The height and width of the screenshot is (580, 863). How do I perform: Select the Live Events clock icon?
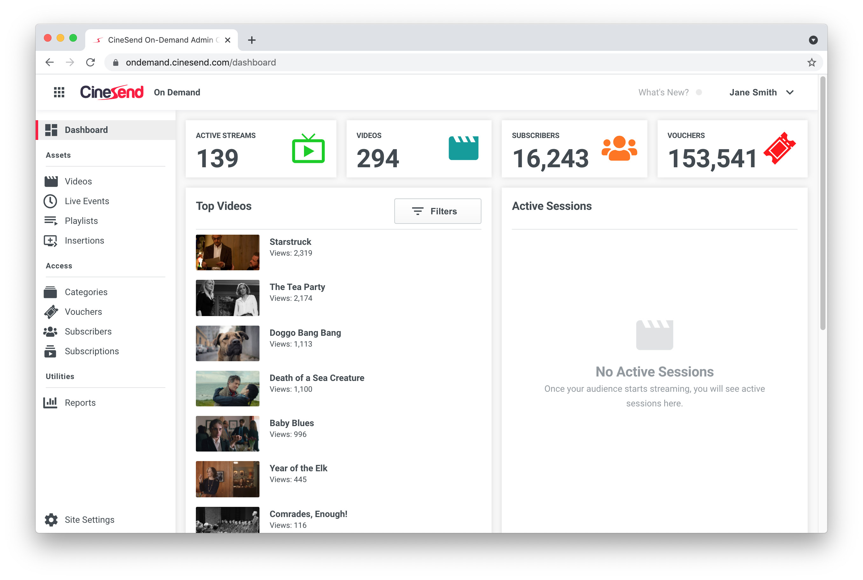point(51,201)
